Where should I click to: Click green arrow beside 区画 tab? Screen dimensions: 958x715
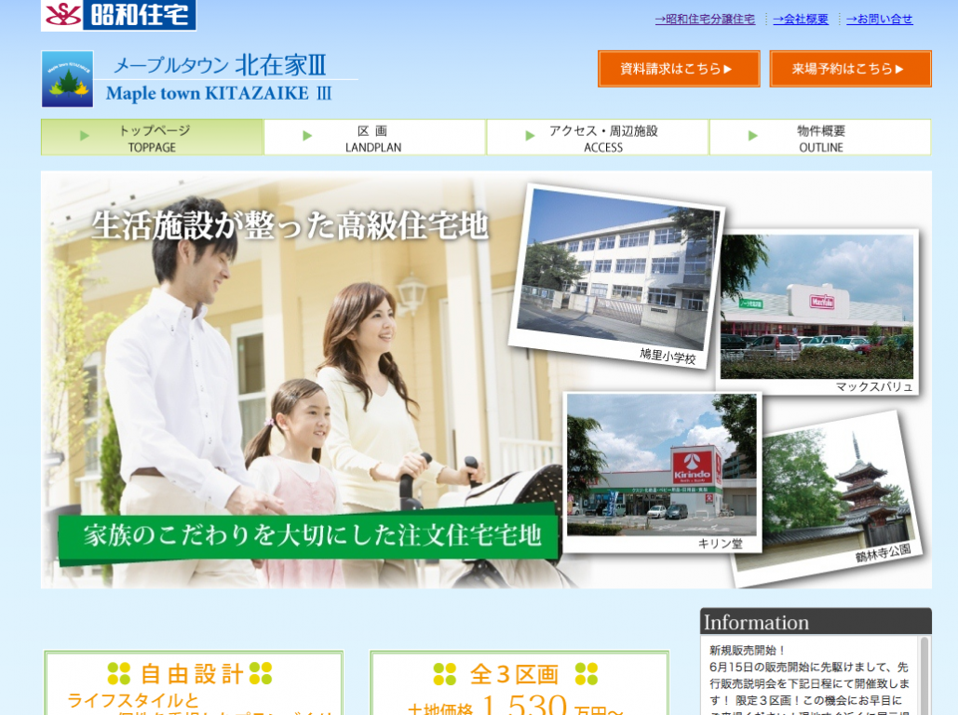click(x=307, y=136)
